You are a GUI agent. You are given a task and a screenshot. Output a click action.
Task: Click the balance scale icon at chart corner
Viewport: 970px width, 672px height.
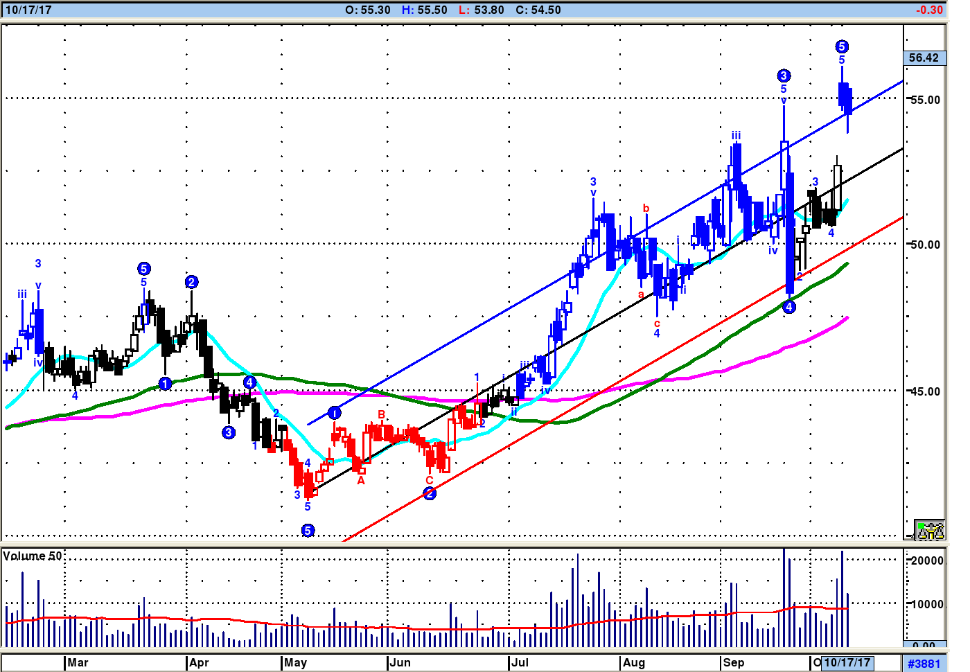point(929,530)
